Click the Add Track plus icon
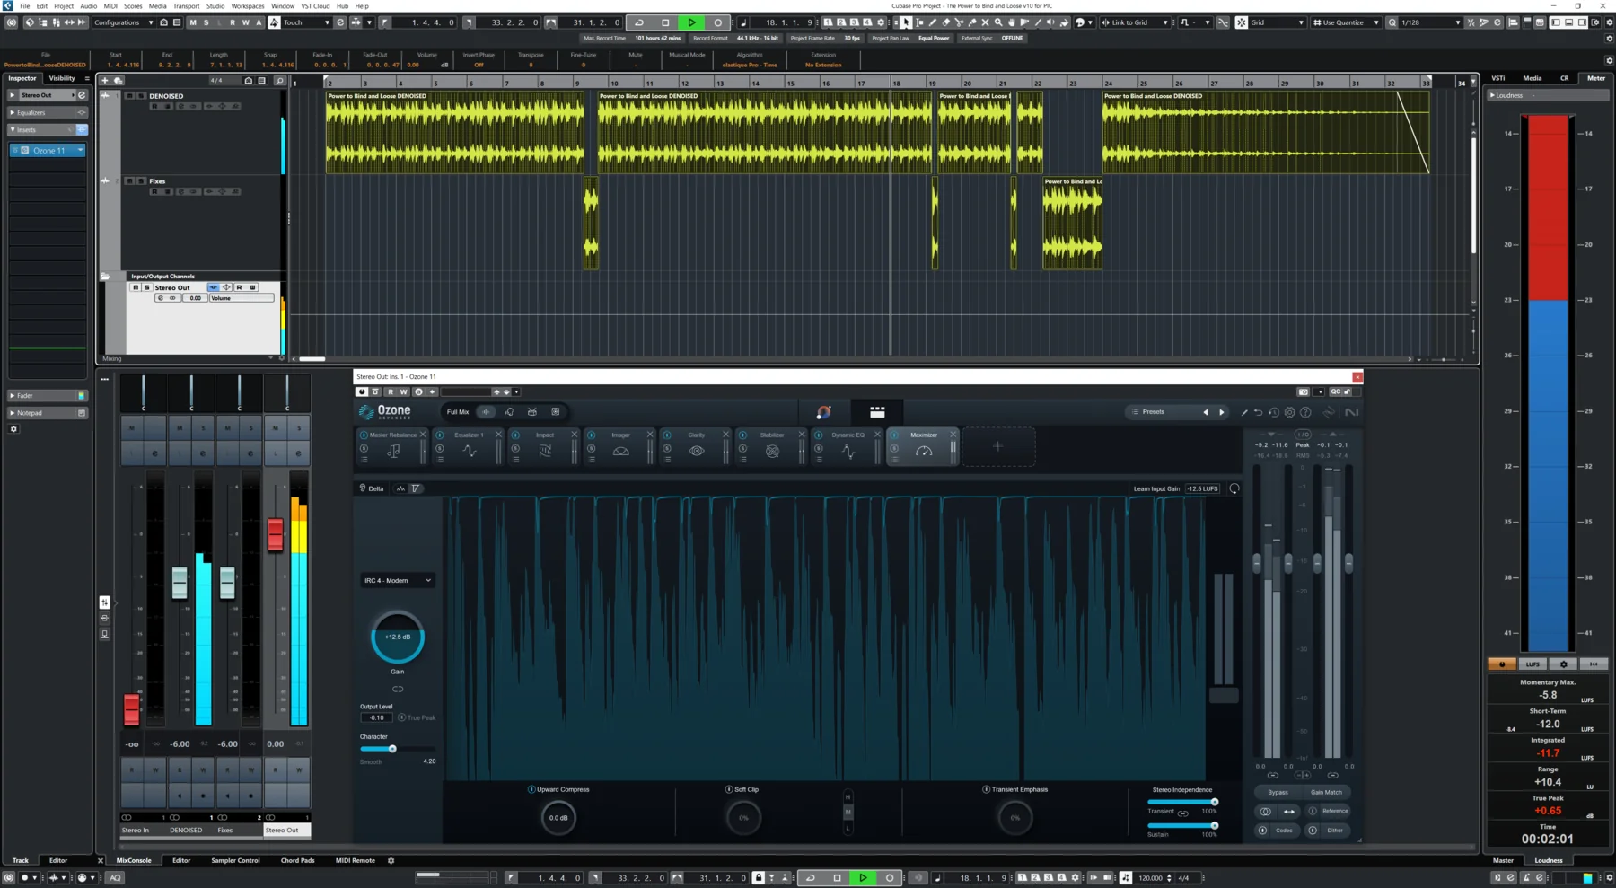This screenshot has height=888, width=1616. (x=105, y=80)
